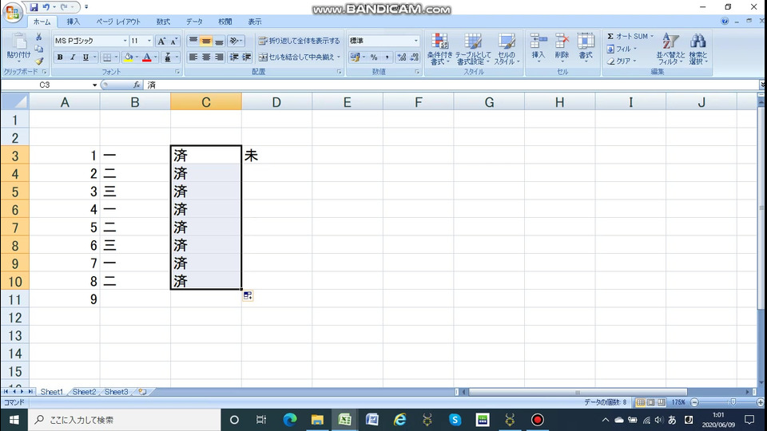Screen dimensions: 767x431
Task: Open the font size 11 dropdown
Action: point(149,41)
